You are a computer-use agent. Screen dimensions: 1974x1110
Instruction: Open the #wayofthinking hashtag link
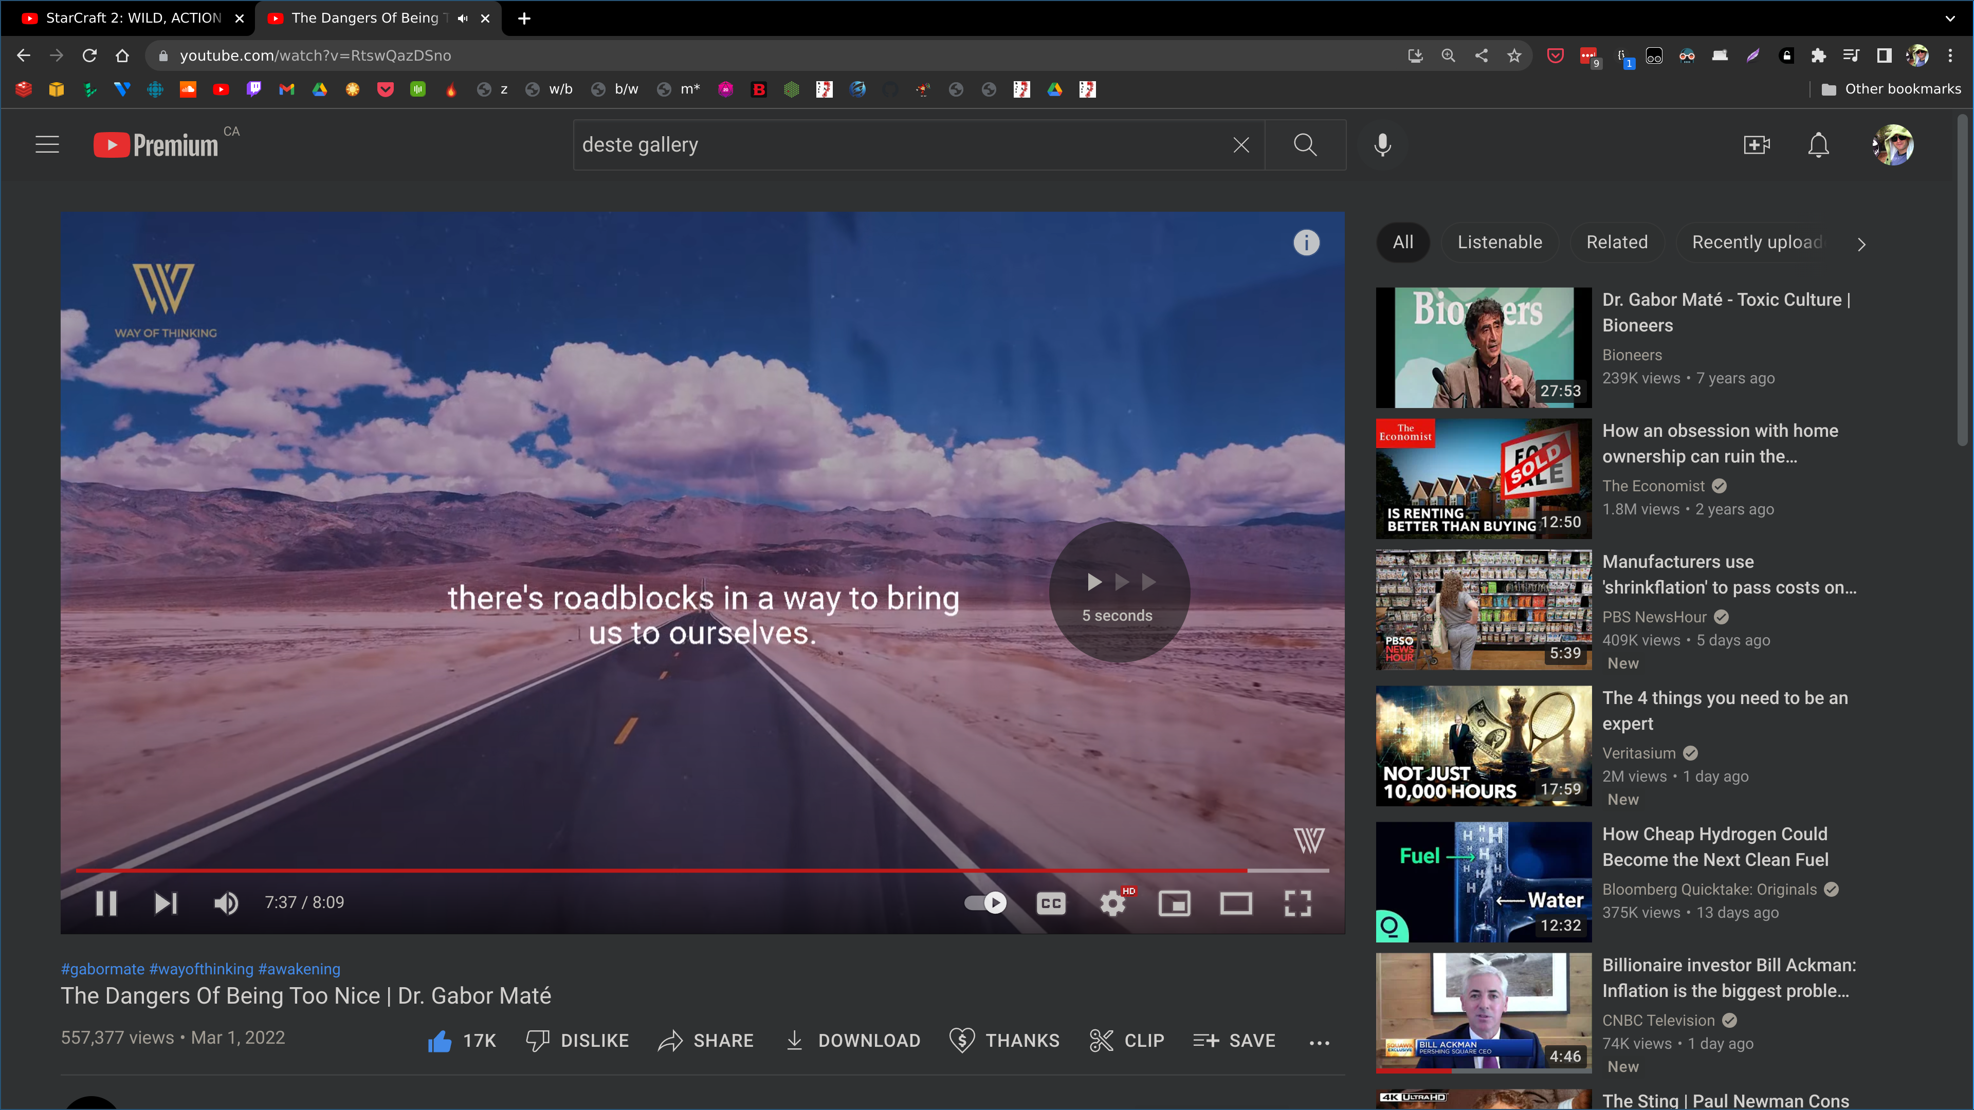[x=202, y=969]
